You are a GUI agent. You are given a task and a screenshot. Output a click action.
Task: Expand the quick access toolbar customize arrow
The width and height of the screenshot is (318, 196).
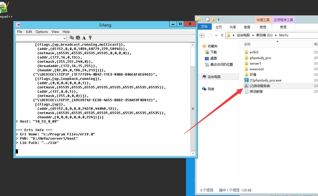219,19
